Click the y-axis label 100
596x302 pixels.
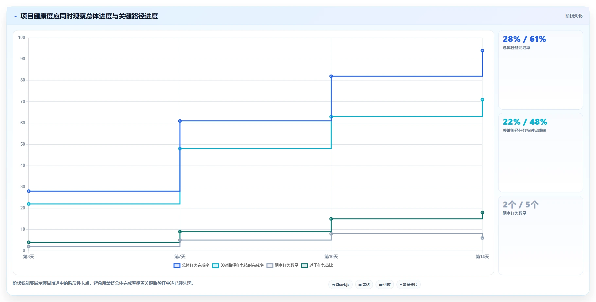pyautogui.click(x=22, y=38)
